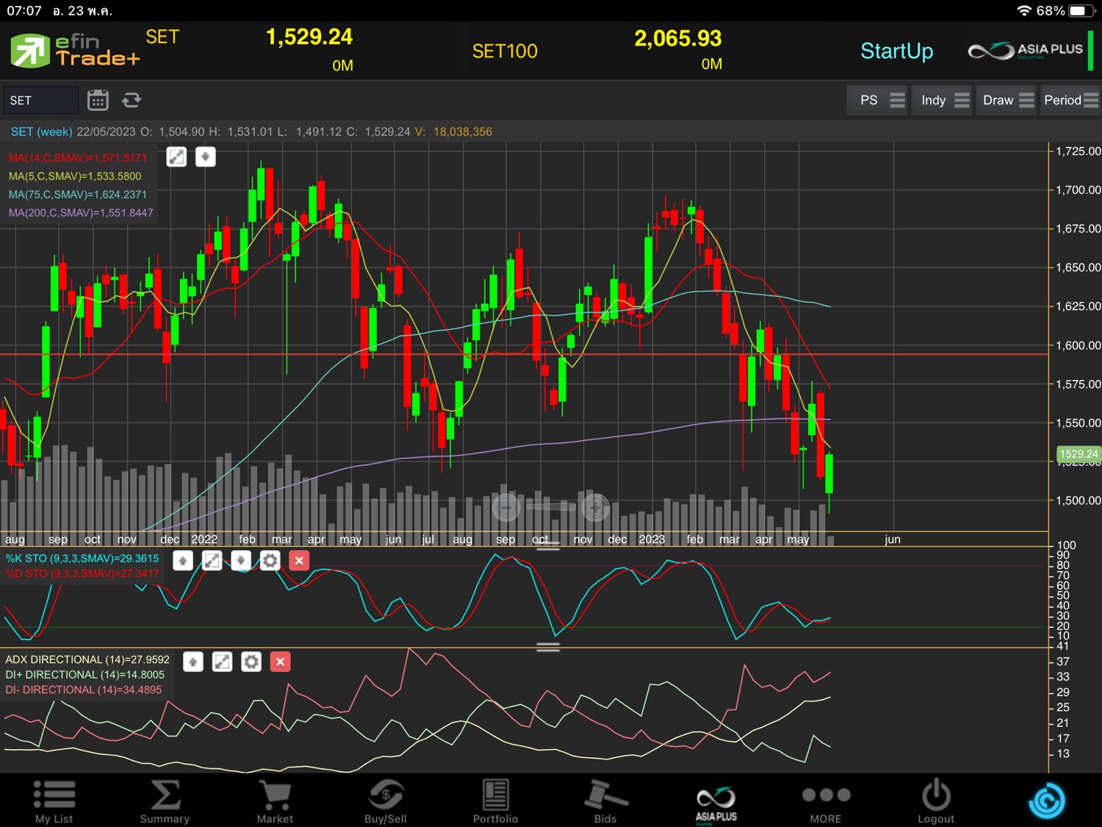This screenshot has height=827, width=1102.
Task: Move the STO panel down
Action: click(241, 561)
